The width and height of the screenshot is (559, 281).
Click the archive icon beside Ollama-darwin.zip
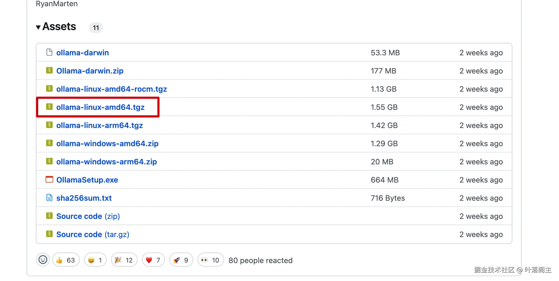49,70
